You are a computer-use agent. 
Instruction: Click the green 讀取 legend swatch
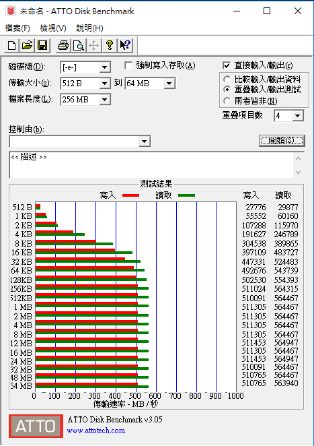(186, 195)
